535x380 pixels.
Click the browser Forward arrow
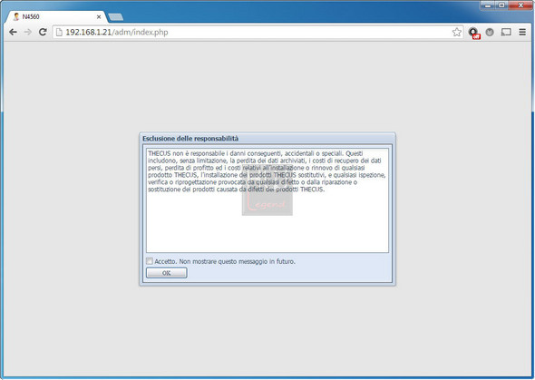pyautogui.click(x=27, y=32)
